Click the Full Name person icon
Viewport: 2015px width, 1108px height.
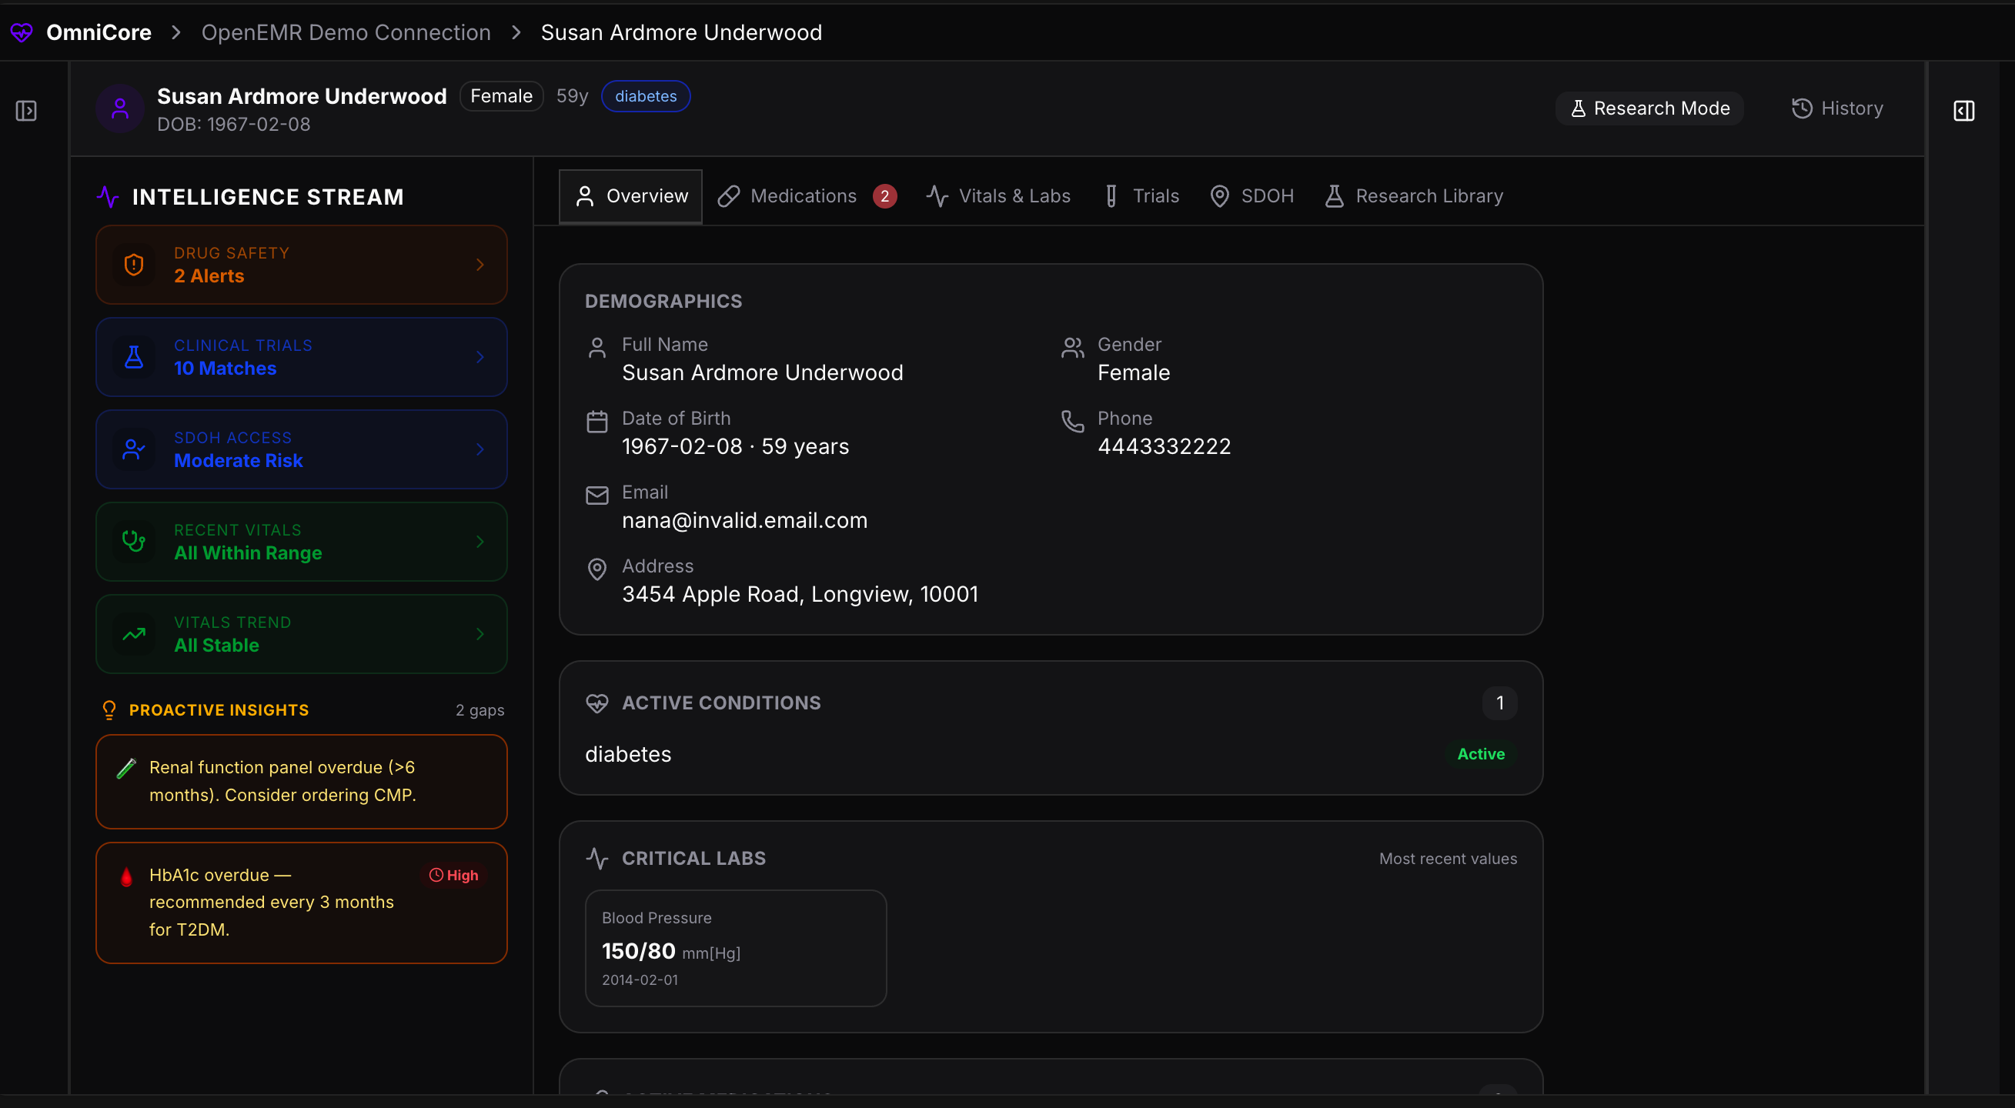596,348
